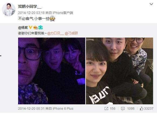Click the thumbs-up like icon

pos(142,109)
